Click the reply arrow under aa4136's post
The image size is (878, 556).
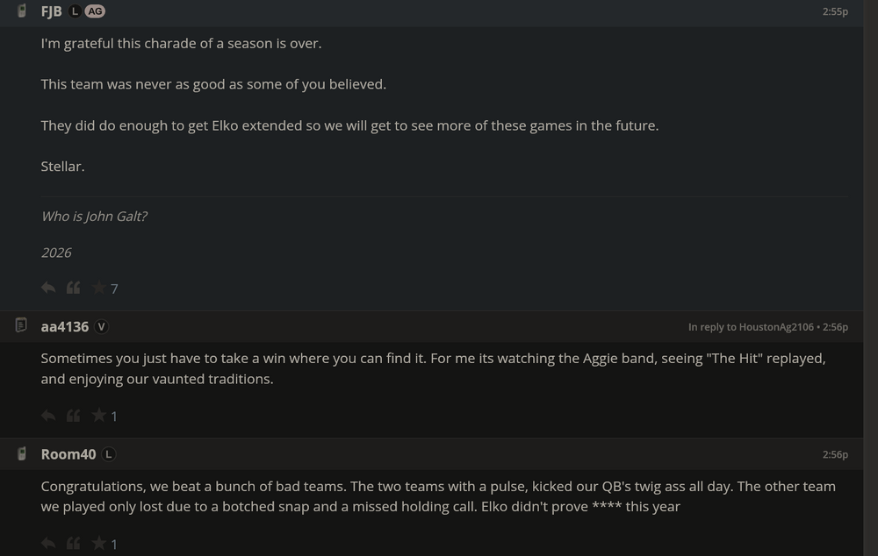(x=48, y=416)
